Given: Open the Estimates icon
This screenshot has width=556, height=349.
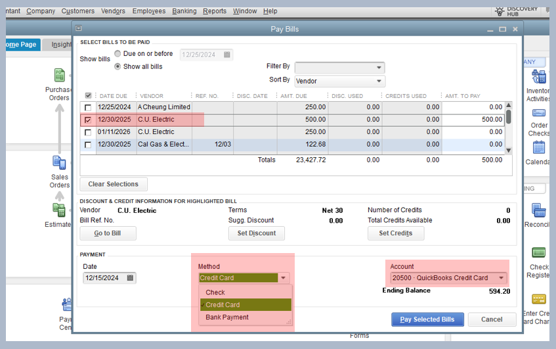Looking at the screenshot, I should (x=59, y=210).
